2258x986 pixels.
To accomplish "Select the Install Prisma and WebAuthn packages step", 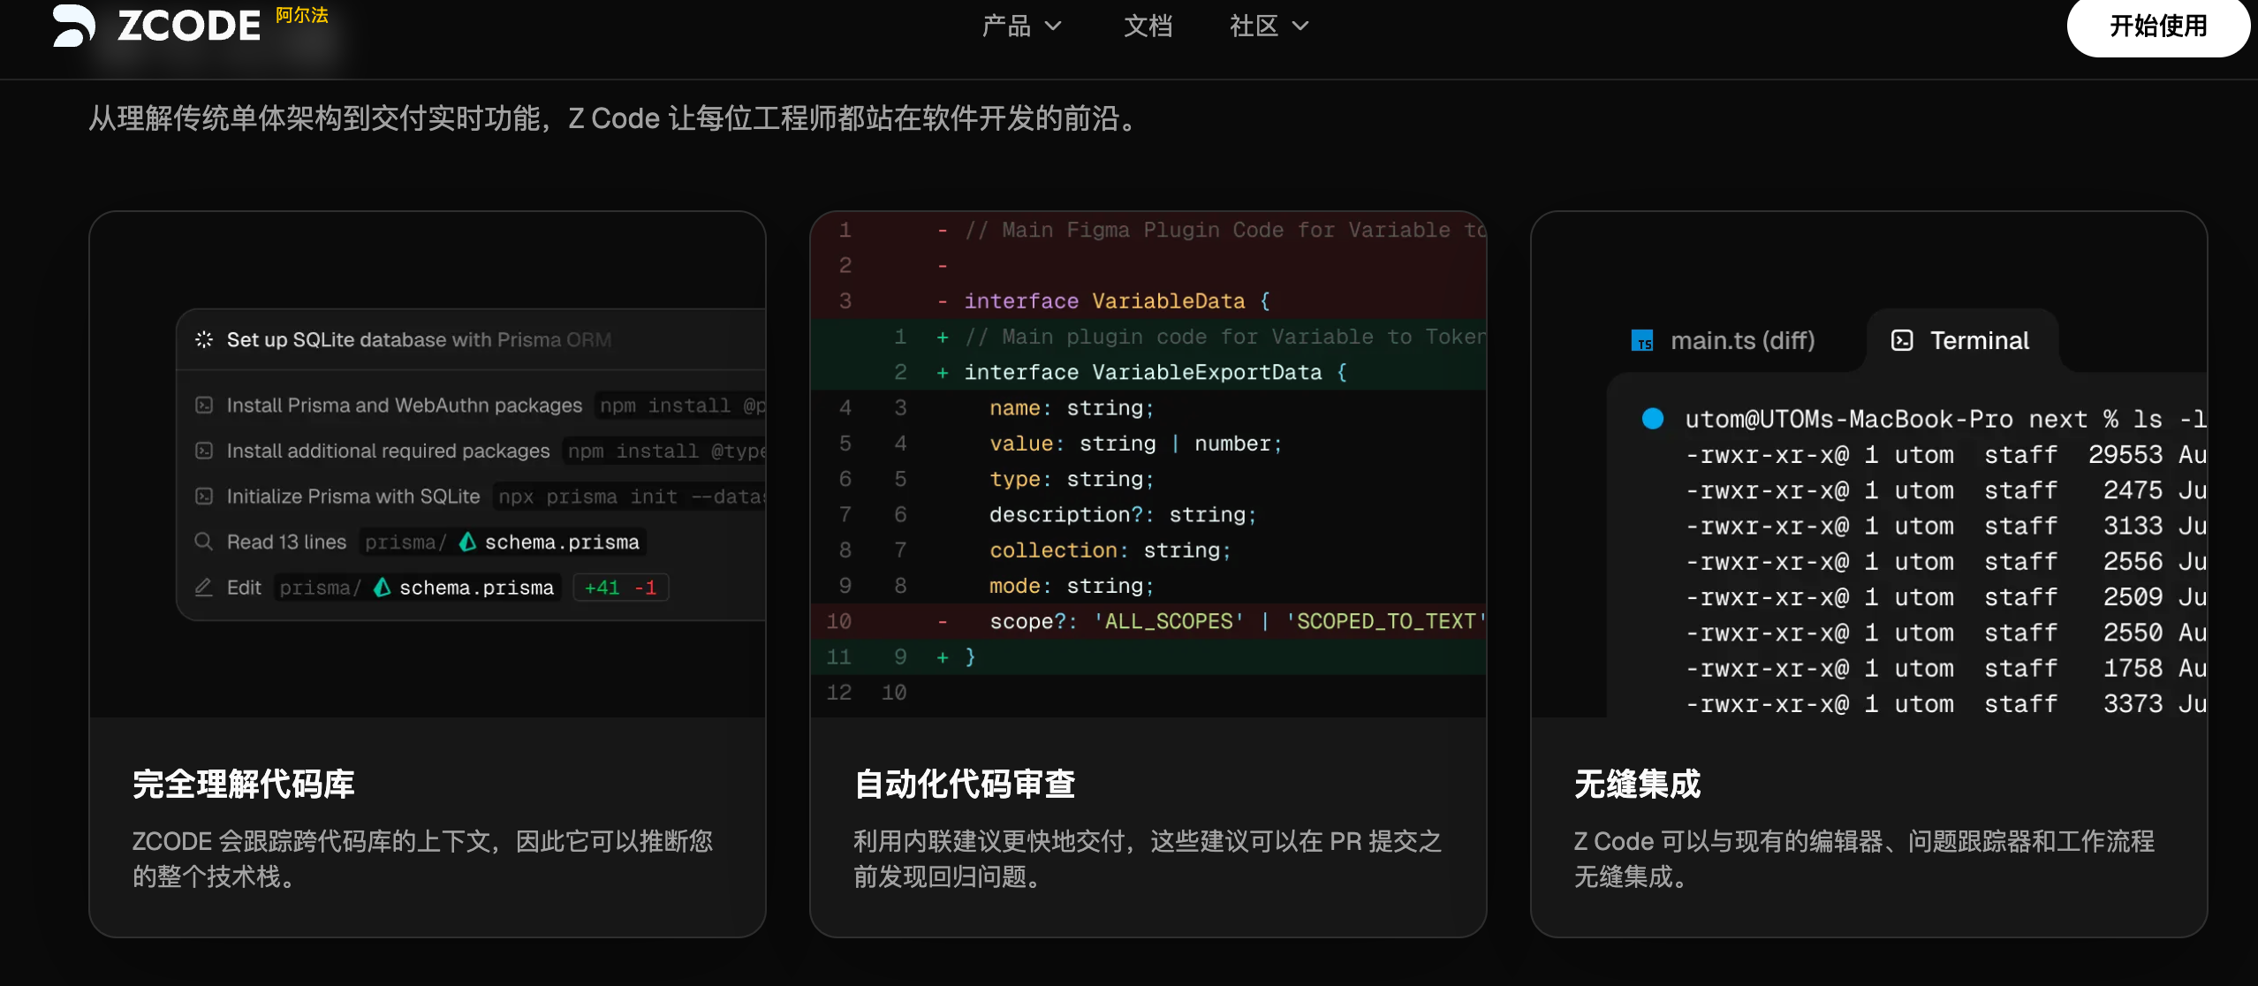I will 405,405.
